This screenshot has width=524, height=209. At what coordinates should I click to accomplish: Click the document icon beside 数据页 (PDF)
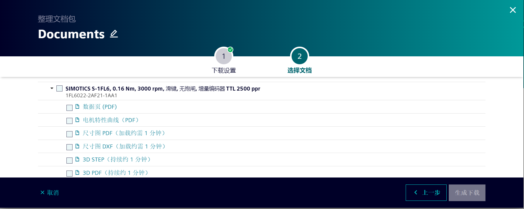click(77, 107)
